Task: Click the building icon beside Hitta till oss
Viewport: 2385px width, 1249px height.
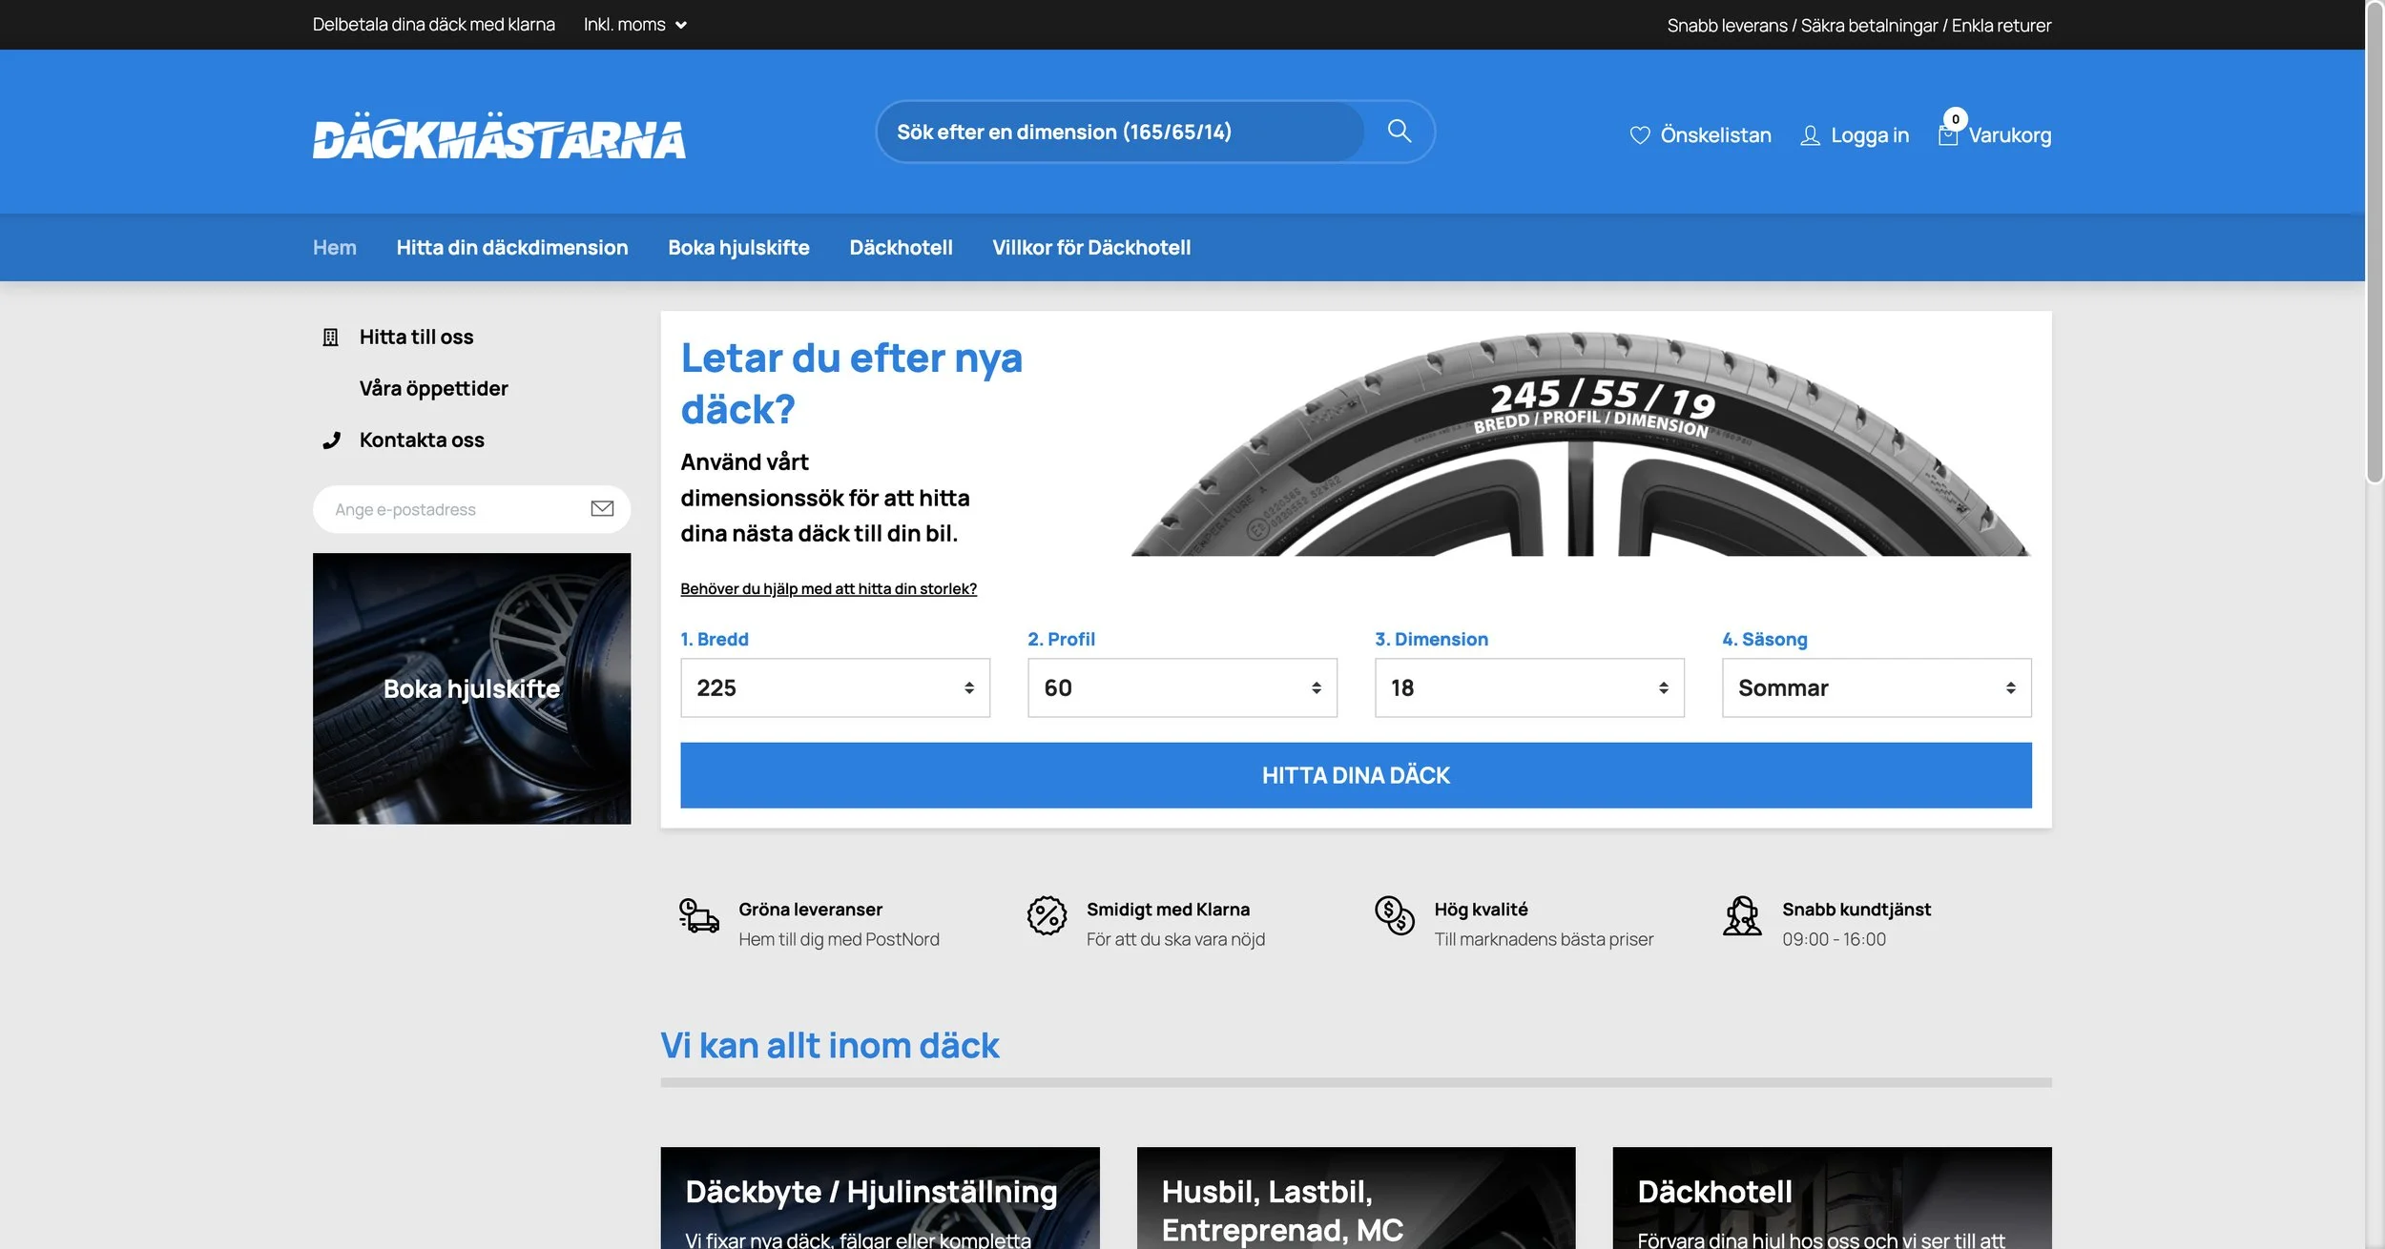Action: tap(330, 338)
